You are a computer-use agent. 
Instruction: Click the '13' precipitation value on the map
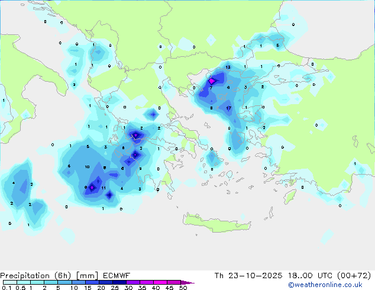(228, 67)
